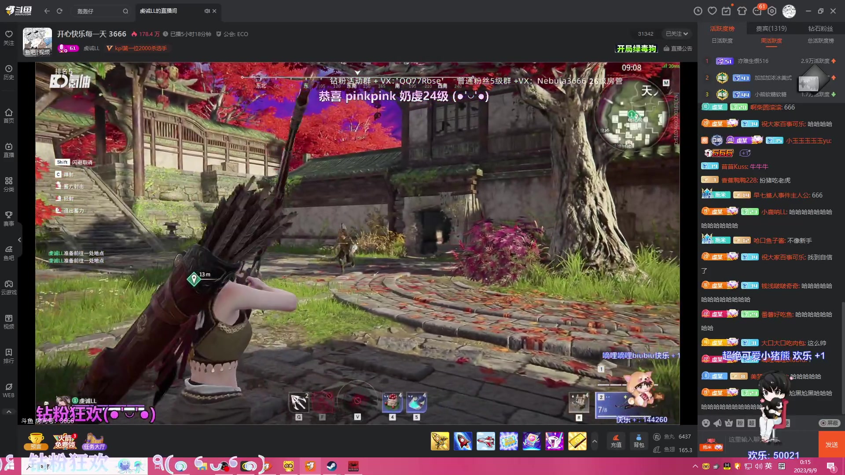Click rank 1 user 亦难生悦516
The image size is (845, 475).
click(753, 61)
